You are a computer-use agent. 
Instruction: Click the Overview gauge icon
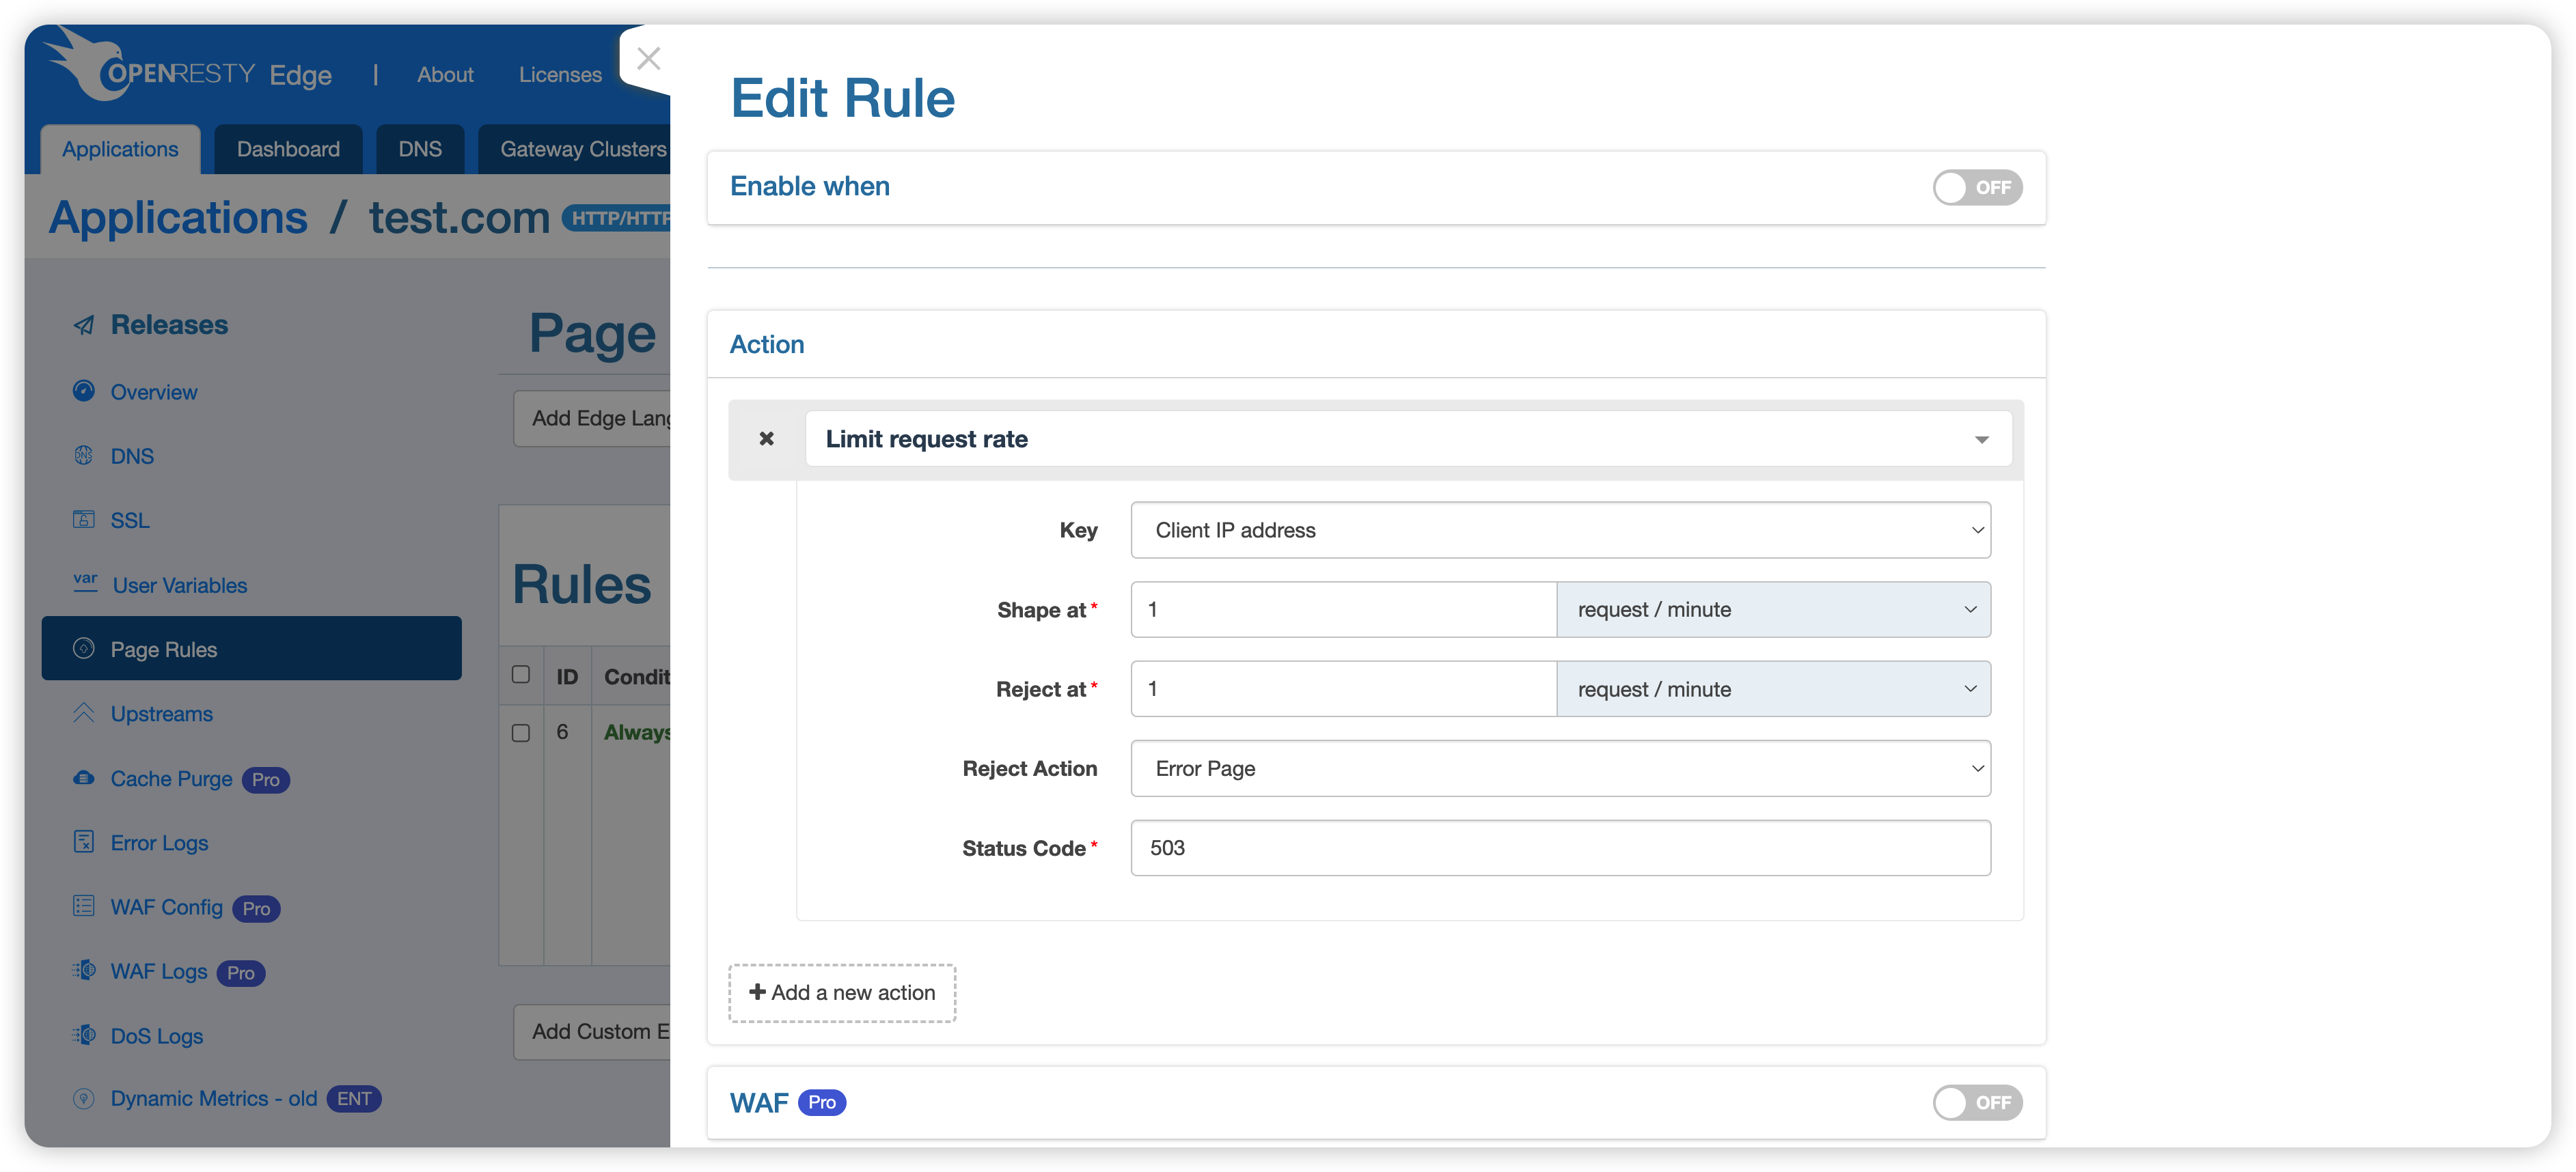[x=84, y=391]
